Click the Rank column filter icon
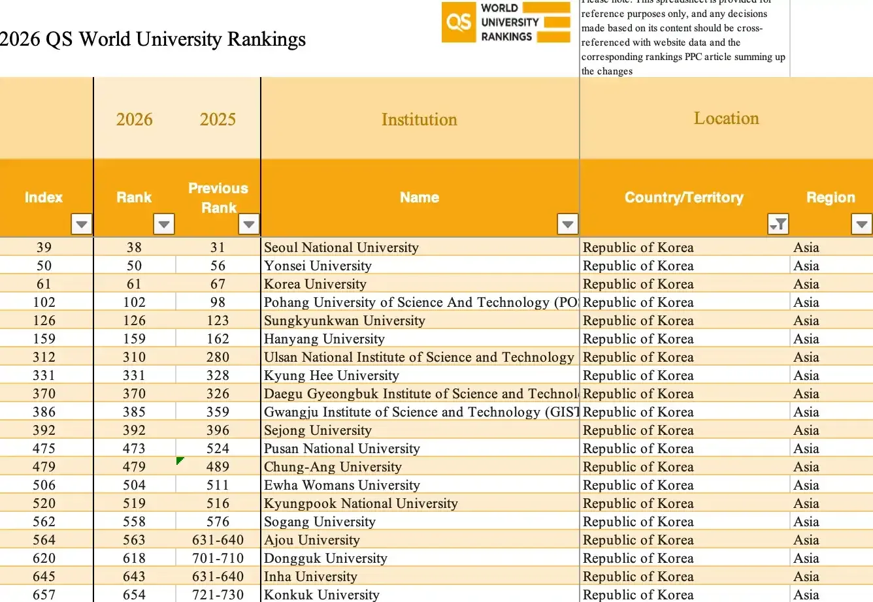The width and height of the screenshot is (873, 602). [x=163, y=224]
